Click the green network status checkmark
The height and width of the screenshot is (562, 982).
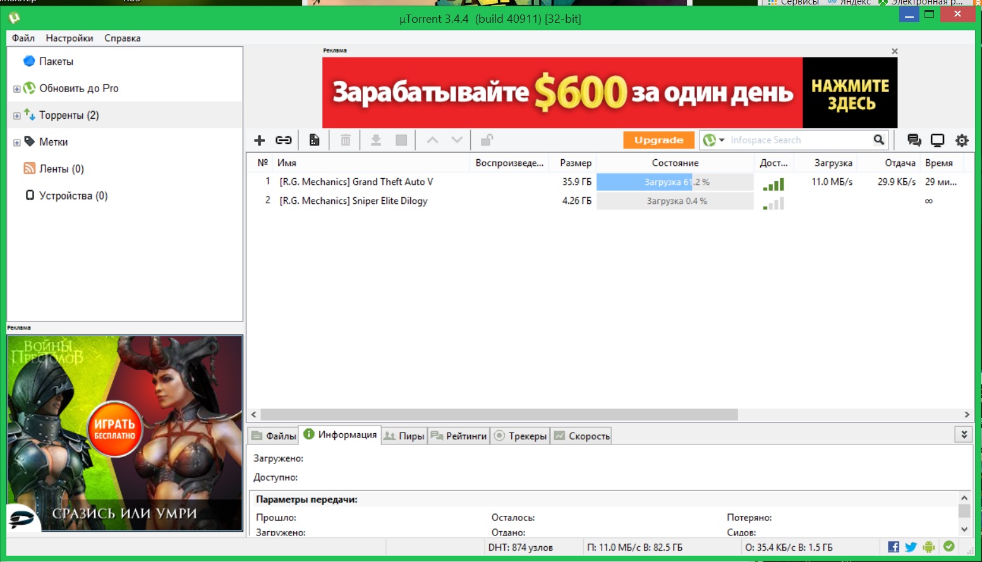point(949,546)
